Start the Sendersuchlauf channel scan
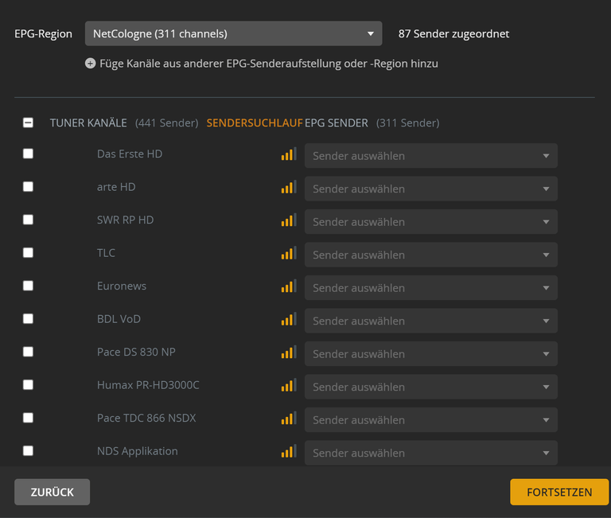The image size is (611, 518). 254,123
